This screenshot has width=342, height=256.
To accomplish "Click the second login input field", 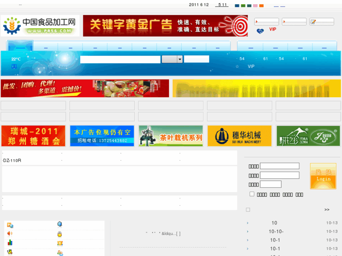I will pyautogui.click(x=279, y=175).
